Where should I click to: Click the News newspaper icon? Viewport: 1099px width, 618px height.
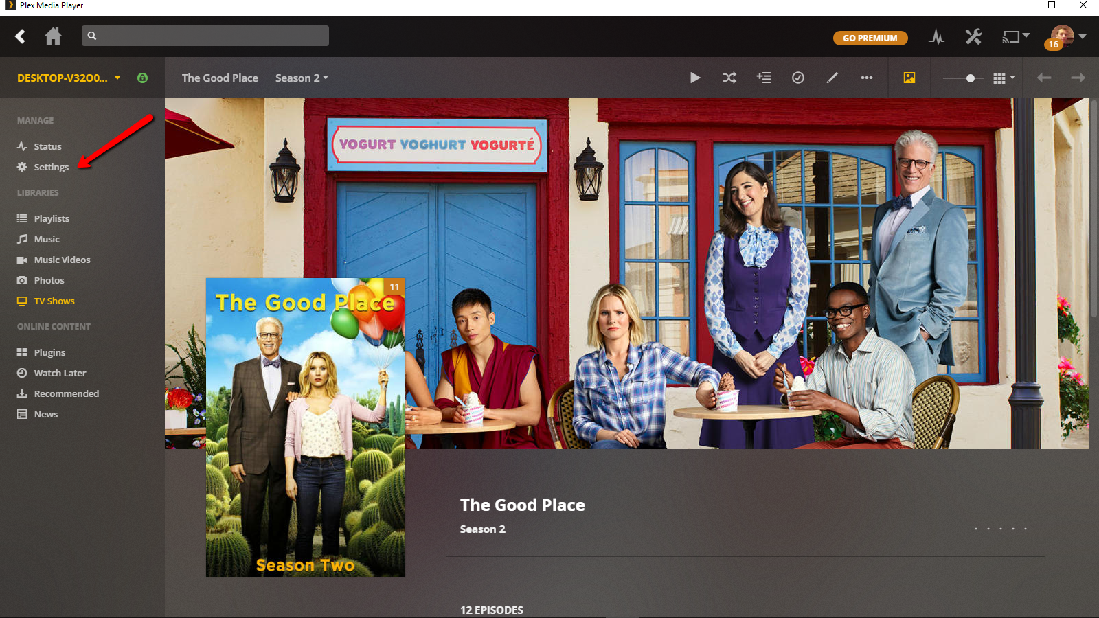pyautogui.click(x=22, y=414)
